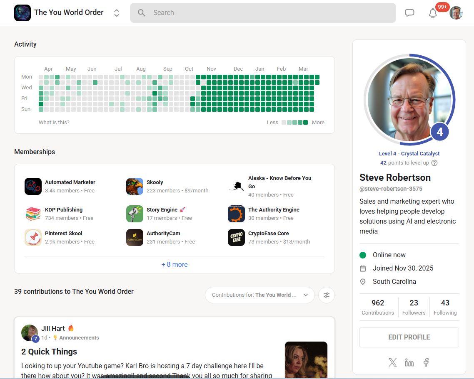Open the Skooly community icon
This screenshot has height=379, width=474.
point(135,187)
